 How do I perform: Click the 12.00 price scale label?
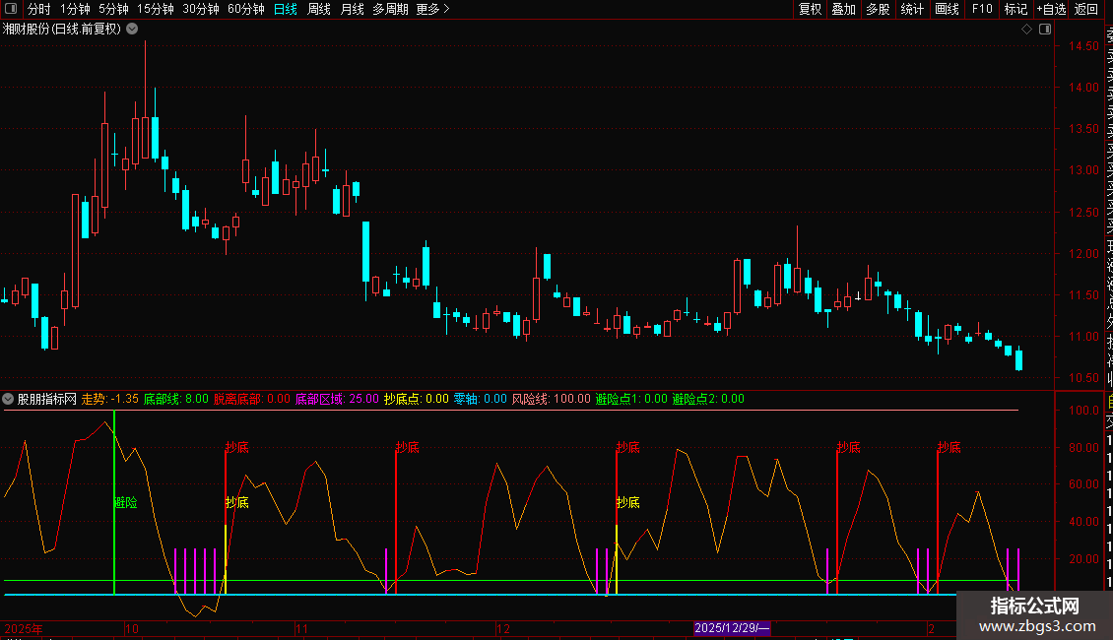point(1083,253)
